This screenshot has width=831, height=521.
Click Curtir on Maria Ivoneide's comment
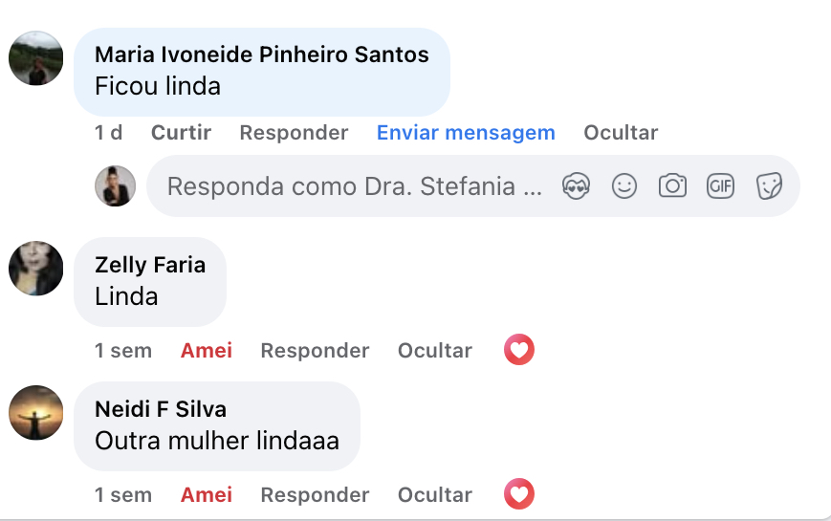(x=181, y=133)
